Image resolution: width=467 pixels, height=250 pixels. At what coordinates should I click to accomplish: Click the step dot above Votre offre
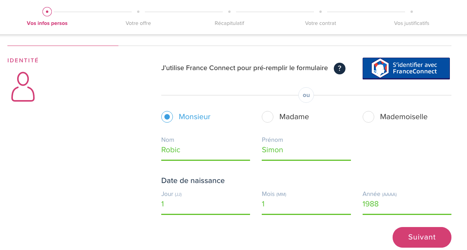138,12
